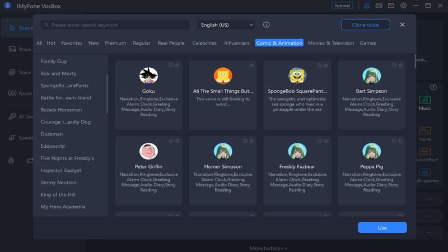The height and width of the screenshot is (252, 448).
Task: Click the Discord icon in title bar
Action: click(379, 6)
